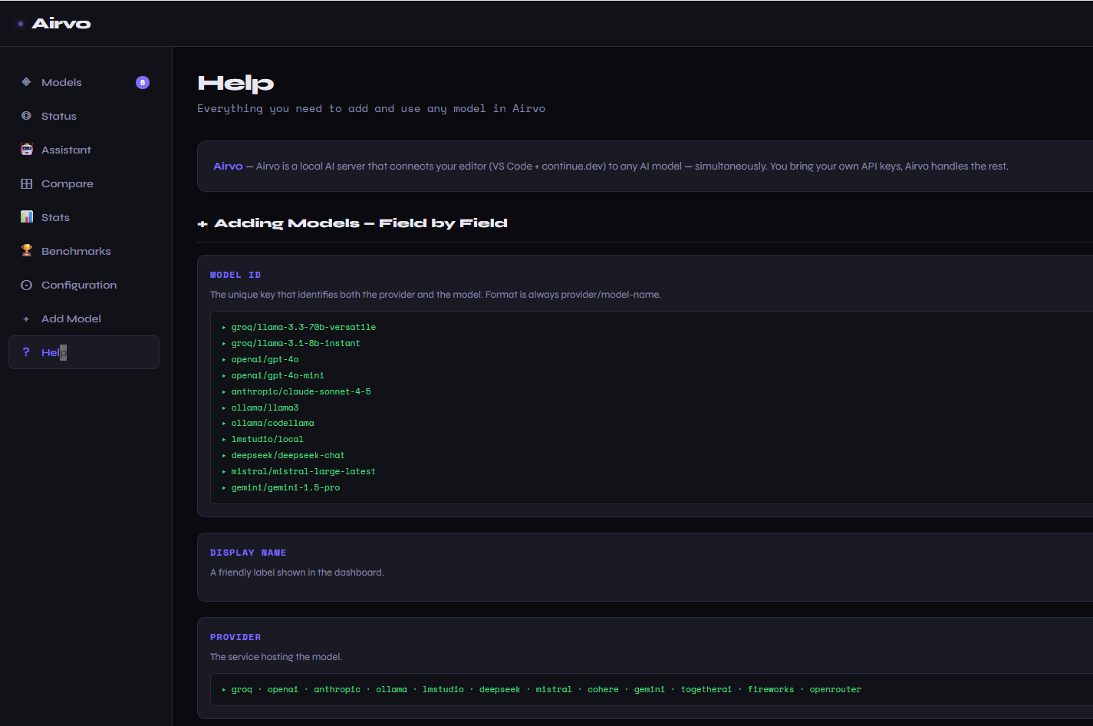Select anthropic/claude-sonnet-4-5 example
Image resolution: width=1093 pixels, height=726 pixels.
pos(301,391)
